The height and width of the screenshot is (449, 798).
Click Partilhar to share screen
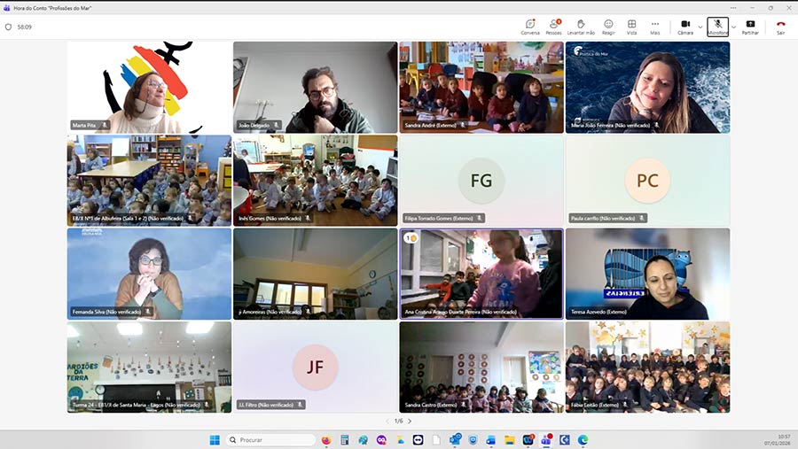pos(750,27)
